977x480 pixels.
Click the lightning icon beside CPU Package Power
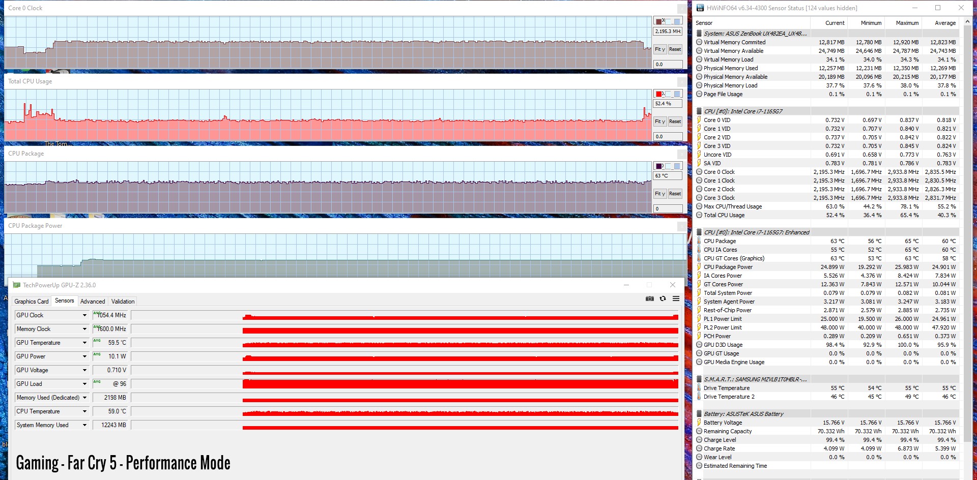tap(699, 267)
